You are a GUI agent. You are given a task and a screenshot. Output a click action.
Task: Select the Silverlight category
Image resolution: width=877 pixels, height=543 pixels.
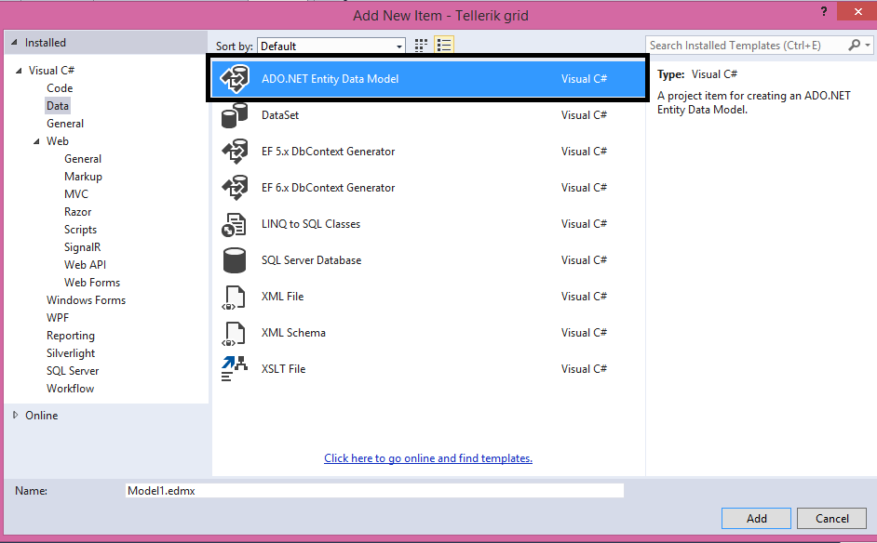(x=71, y=353)
